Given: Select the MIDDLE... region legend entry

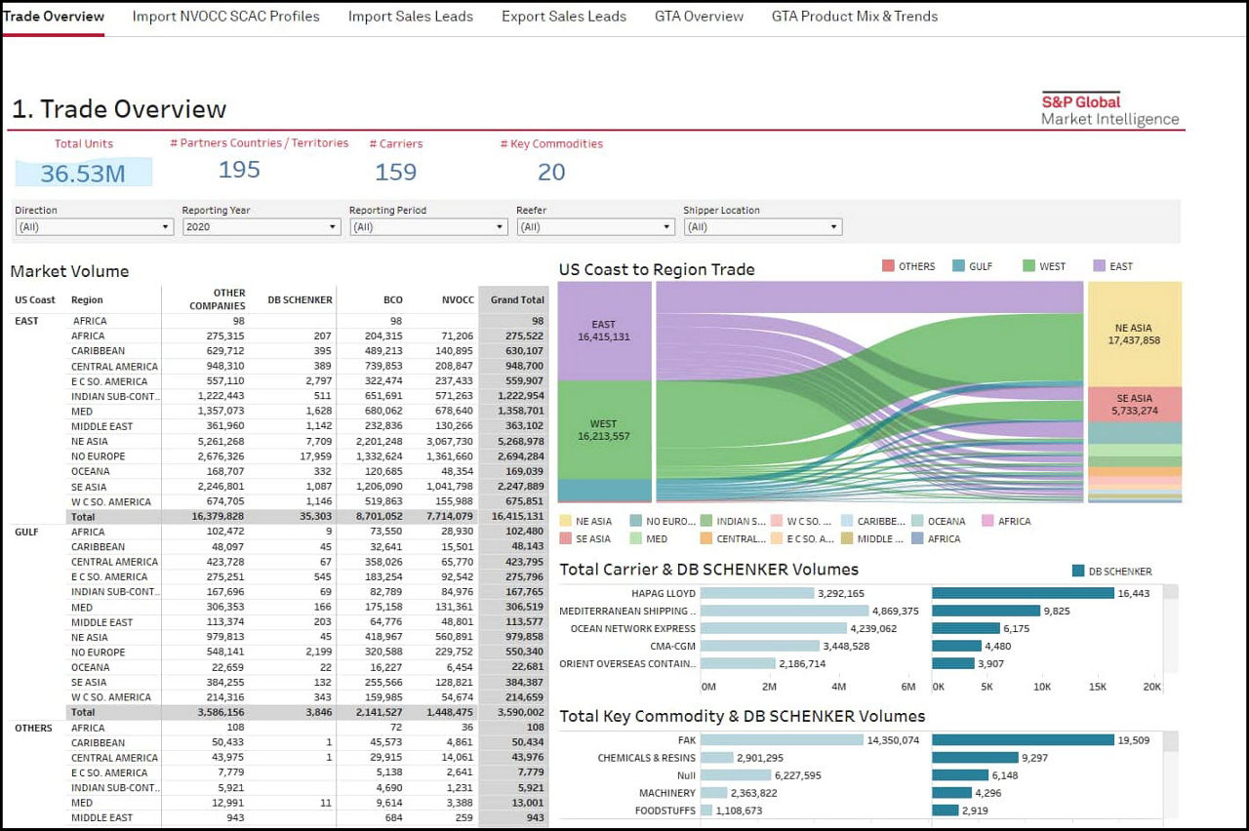Looking at the screenshot, I should tap(872, 538).
